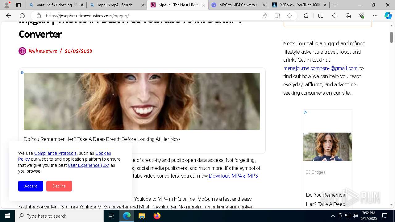The height and width of the screenshot is (222, 395).
Task: Email mensjournalcompany@gmail.com link
Action: pyautogui.click(x=320, y=68)
